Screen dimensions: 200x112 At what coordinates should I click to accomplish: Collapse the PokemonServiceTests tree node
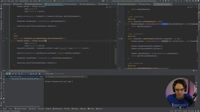point(6,77)
